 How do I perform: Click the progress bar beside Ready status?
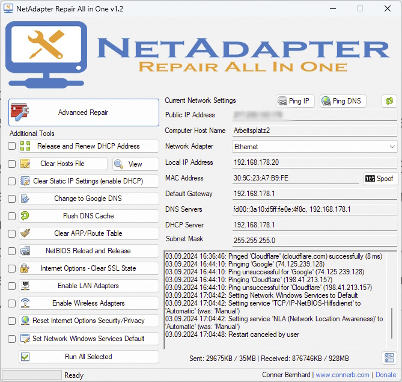tap(32, 375)
